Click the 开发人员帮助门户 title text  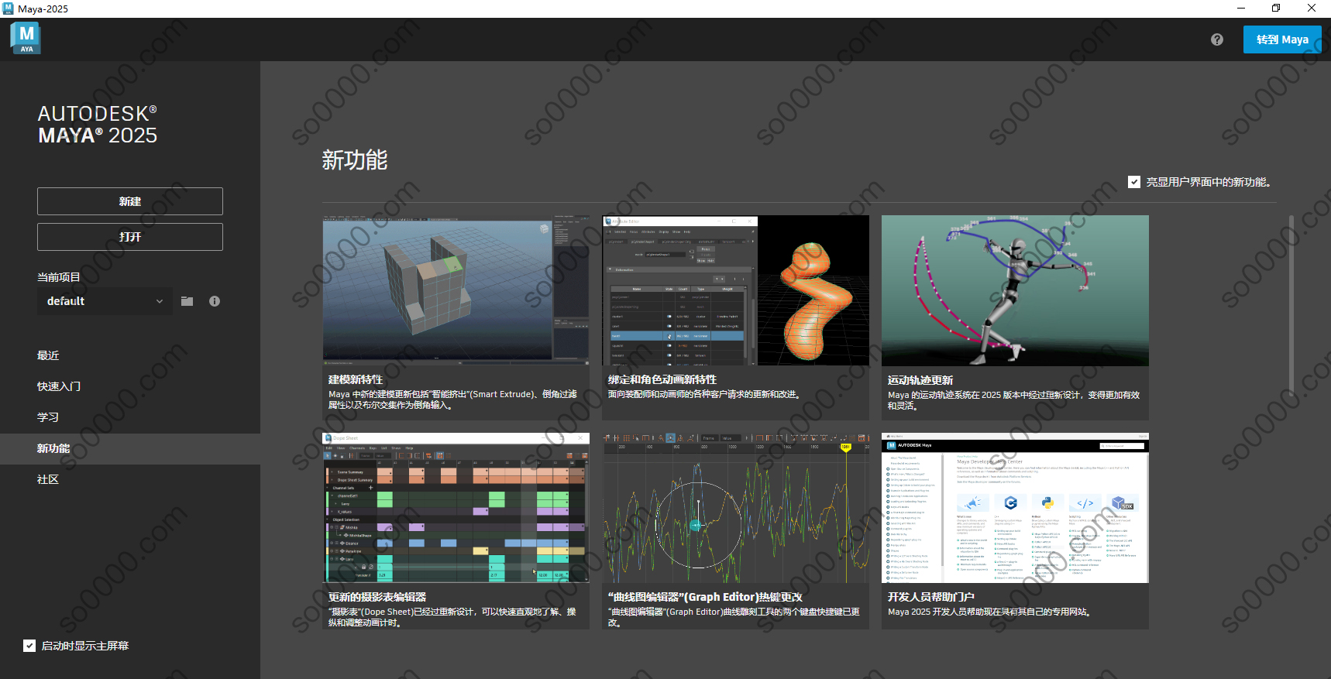point(931,597)
